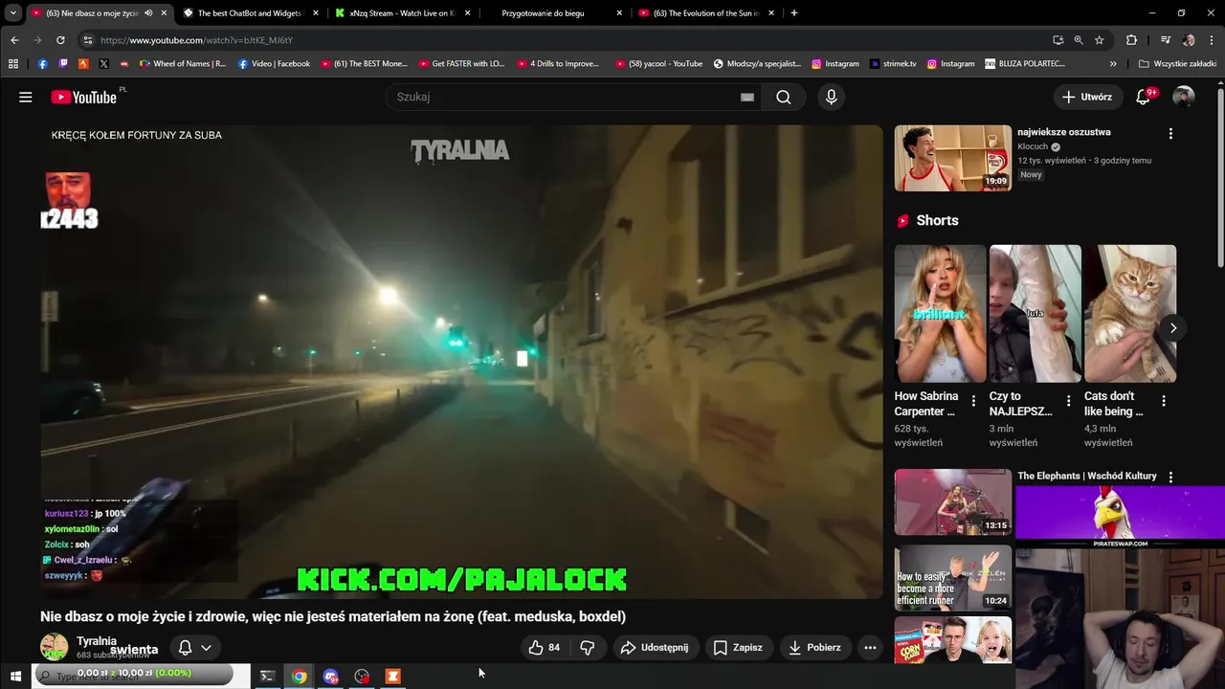Open options for 'Czy to NAJLEPSZ...' short

(x=1069, y=401)
